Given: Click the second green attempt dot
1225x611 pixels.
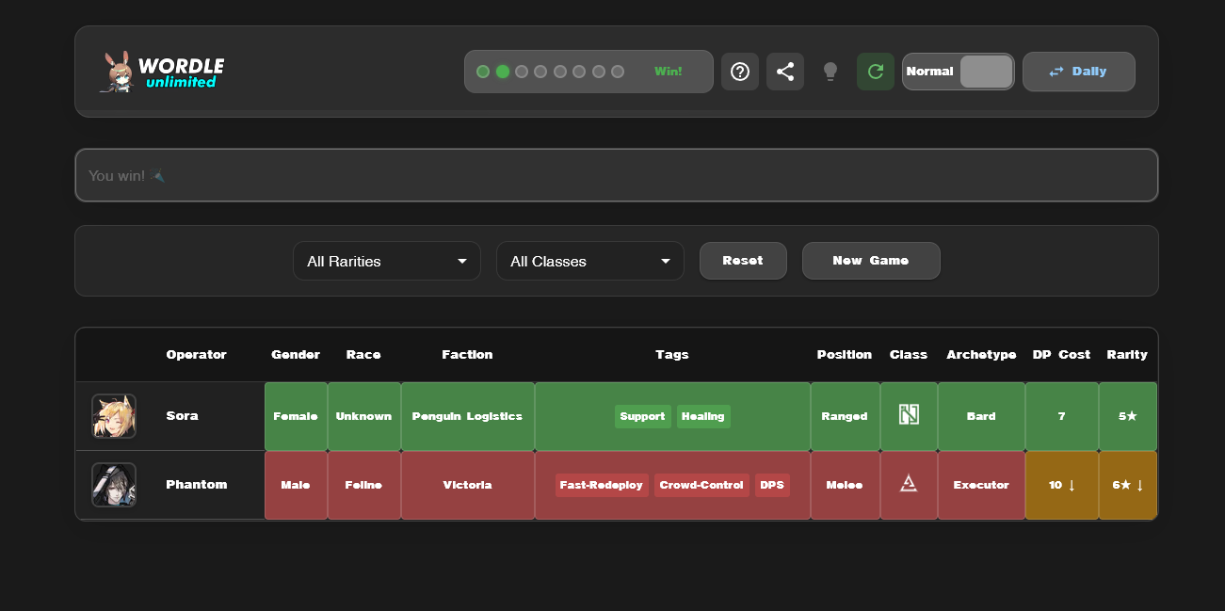Looking at the screenshot, I should pos(503,72).
